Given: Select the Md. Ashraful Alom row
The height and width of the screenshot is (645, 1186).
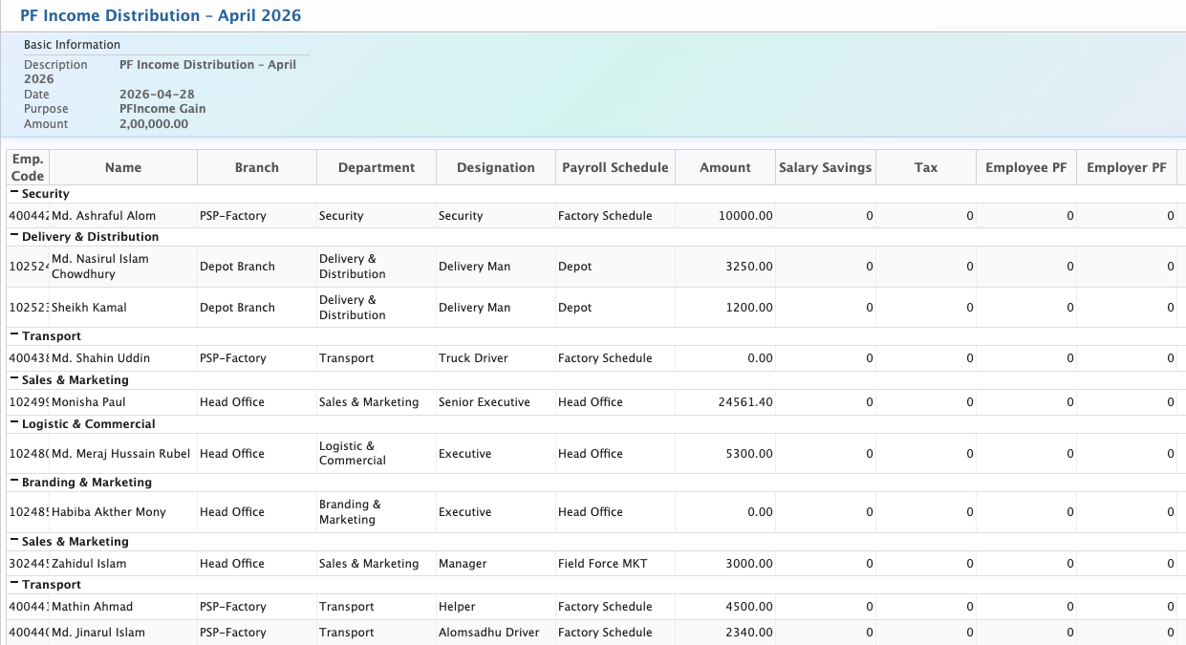Looking at the screenshot, I should pyautogui.click(x=103, y=216).
